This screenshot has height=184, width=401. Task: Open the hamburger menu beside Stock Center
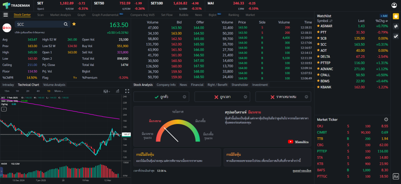click(5, 15)
